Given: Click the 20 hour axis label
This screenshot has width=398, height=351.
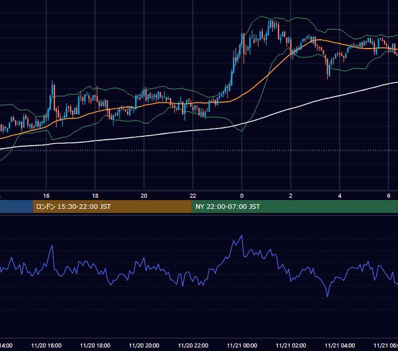Looking at the screenshot, I should [144, 196].
